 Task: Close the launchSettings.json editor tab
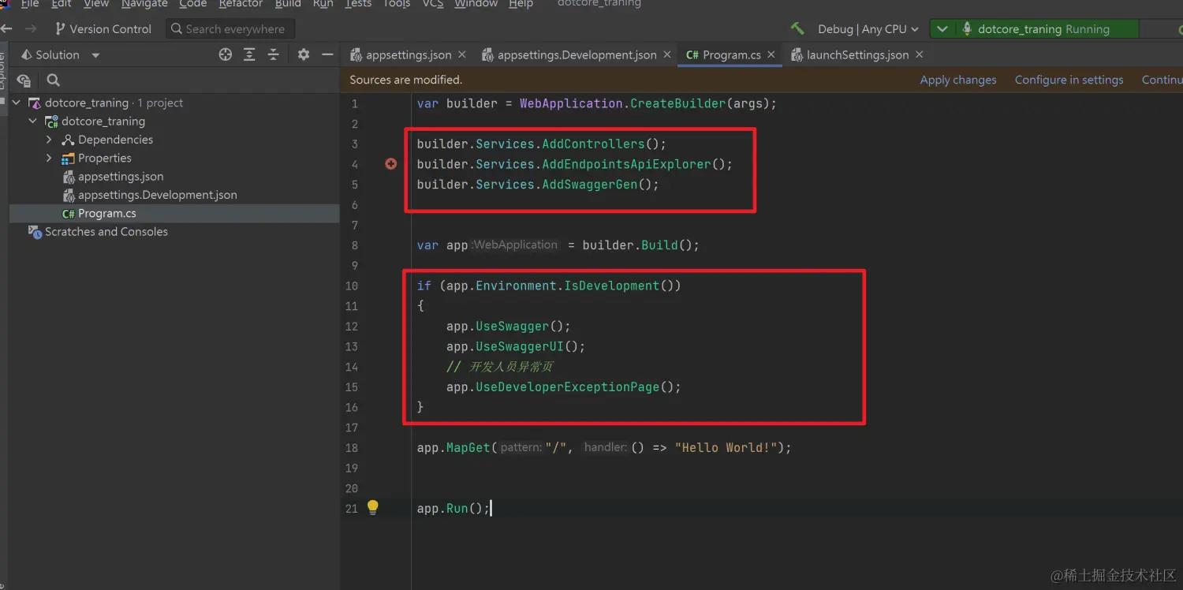click(919, 54)
